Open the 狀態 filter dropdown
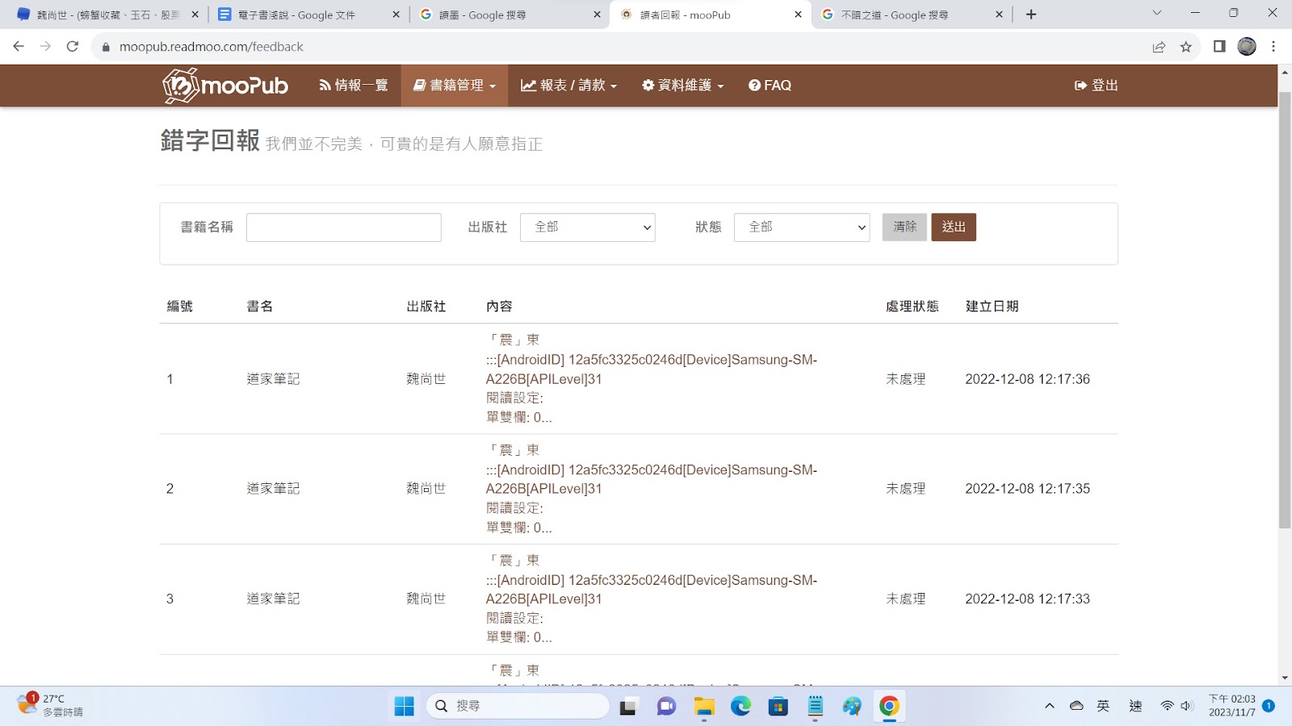 (x=802, y=227)
